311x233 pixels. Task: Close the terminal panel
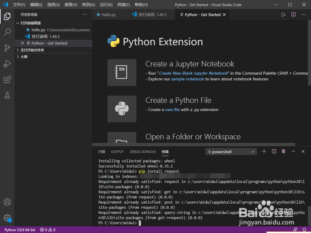pos(303,151)
